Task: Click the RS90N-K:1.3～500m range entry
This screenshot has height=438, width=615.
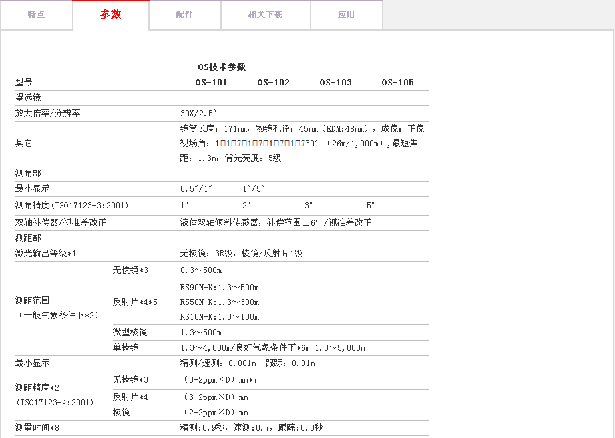Action: tap(220, 288)
